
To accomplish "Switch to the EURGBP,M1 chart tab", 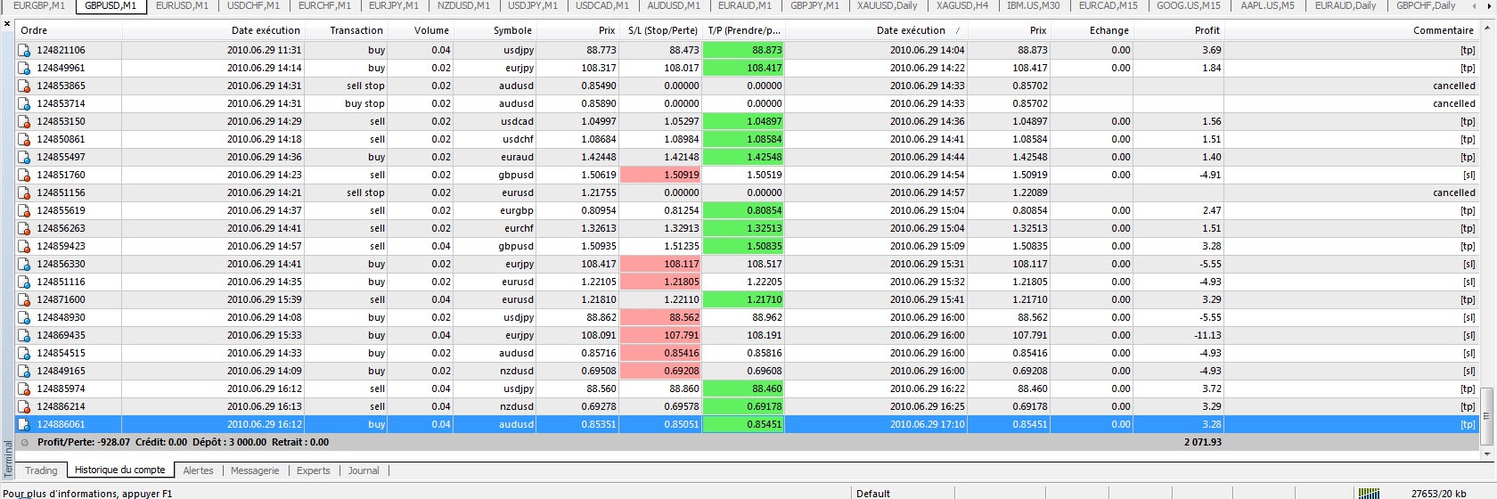I will coord(38,5).
